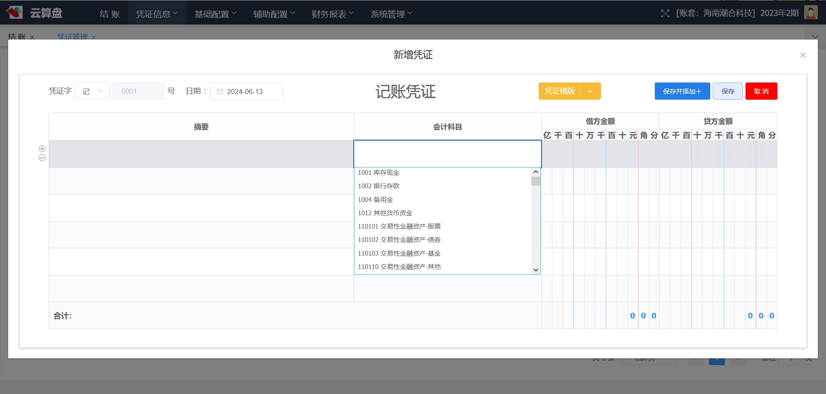Image resolution: width=826 pixels, height=394 pixels.
Task: Open the 系统管理 menu
Action: click(x=391, y=14)
